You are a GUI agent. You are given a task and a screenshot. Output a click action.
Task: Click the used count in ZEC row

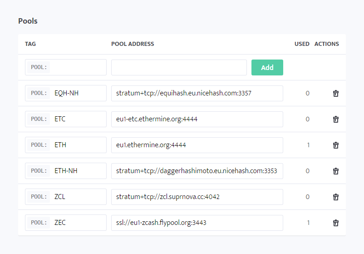[308, 223]
